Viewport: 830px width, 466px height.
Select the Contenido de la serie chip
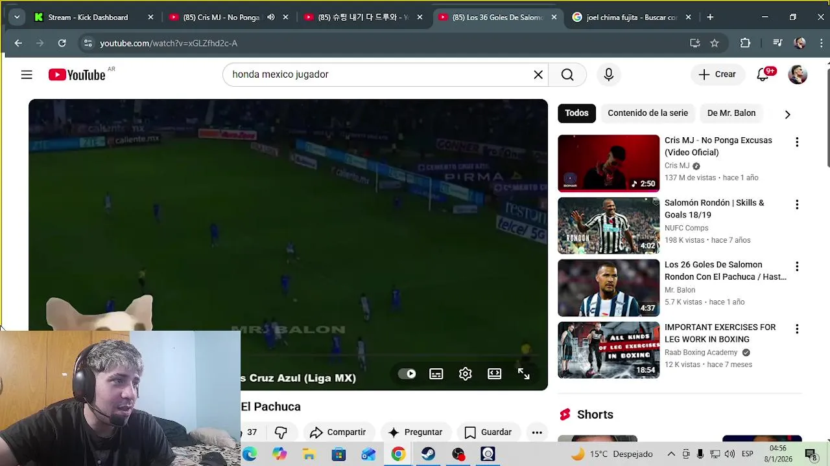[x=648, y=113]
